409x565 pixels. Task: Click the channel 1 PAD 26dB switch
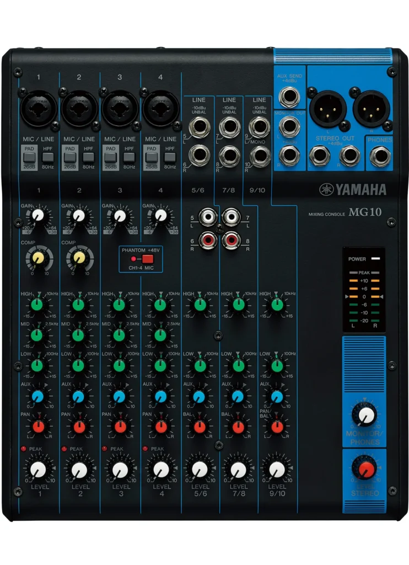coord(29,157)
